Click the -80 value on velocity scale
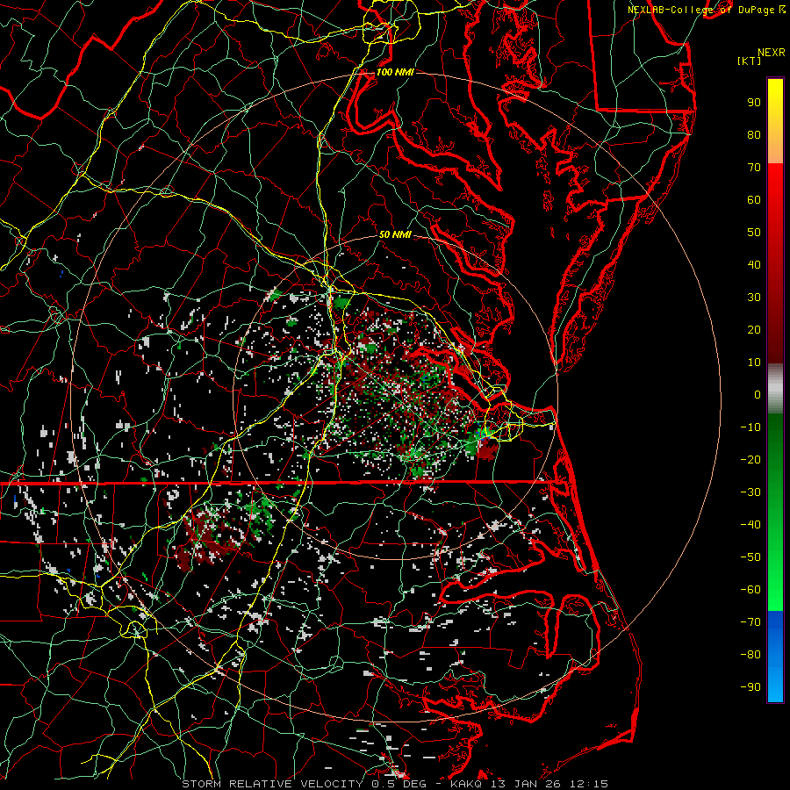790x790 pixels. point(750,655)
